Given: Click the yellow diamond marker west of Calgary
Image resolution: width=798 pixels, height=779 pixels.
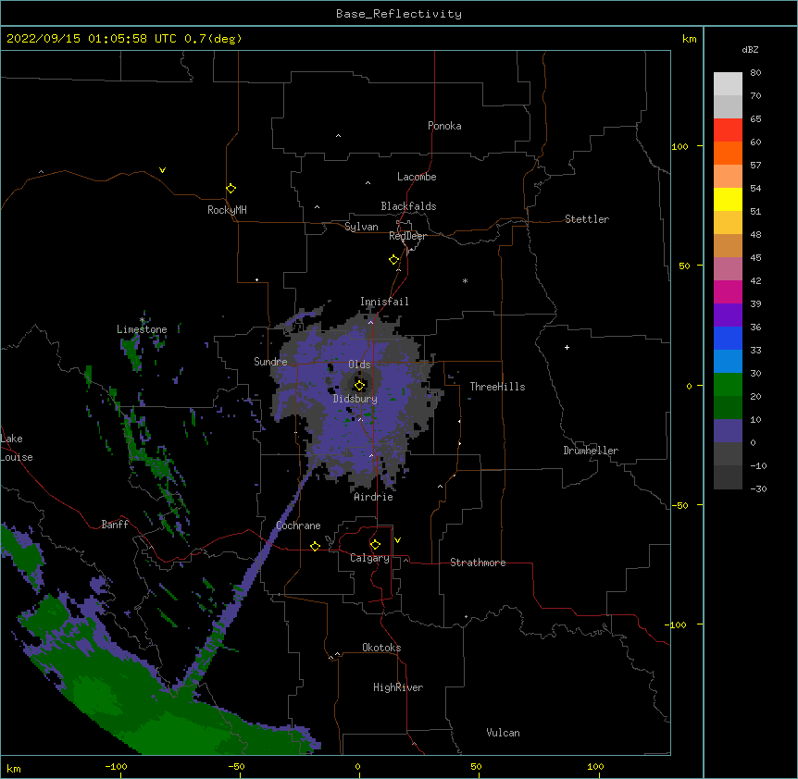Looking at the screenshot, I should click(315, 546).
